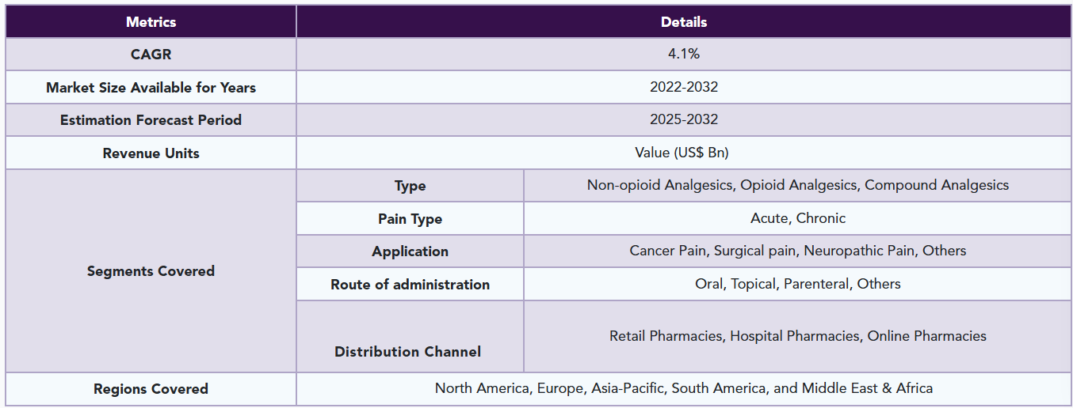Click the Value (US$ Bn) cell
The height and width of the screenshot is (408, 1073).
(x=684, y=153)
